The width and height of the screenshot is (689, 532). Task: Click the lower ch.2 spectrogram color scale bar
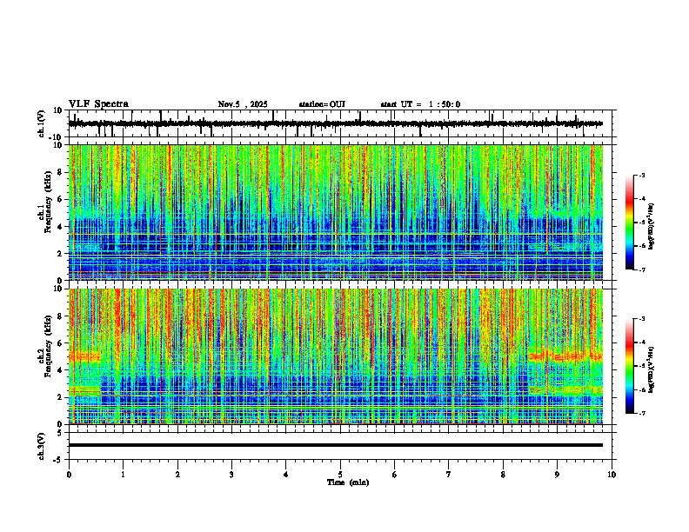[x=630, y=366]
